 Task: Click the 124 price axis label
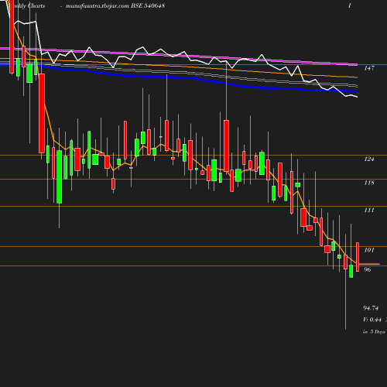pyautogui.click(x=369, y=159)
